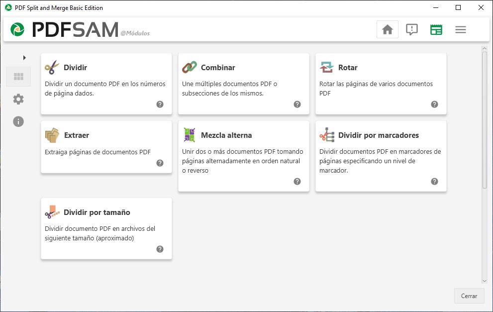Select the modules grid sidebar button
Image resolution: width=493 pixels, height=312 pixels.
18,77
